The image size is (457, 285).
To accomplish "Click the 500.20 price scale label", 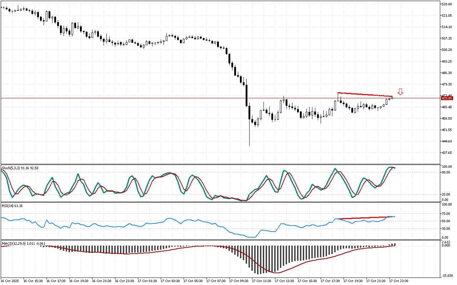I will pos(447,50).
